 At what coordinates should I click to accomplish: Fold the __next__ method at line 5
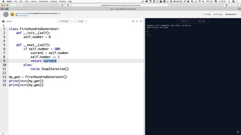(x=6, y=45)
